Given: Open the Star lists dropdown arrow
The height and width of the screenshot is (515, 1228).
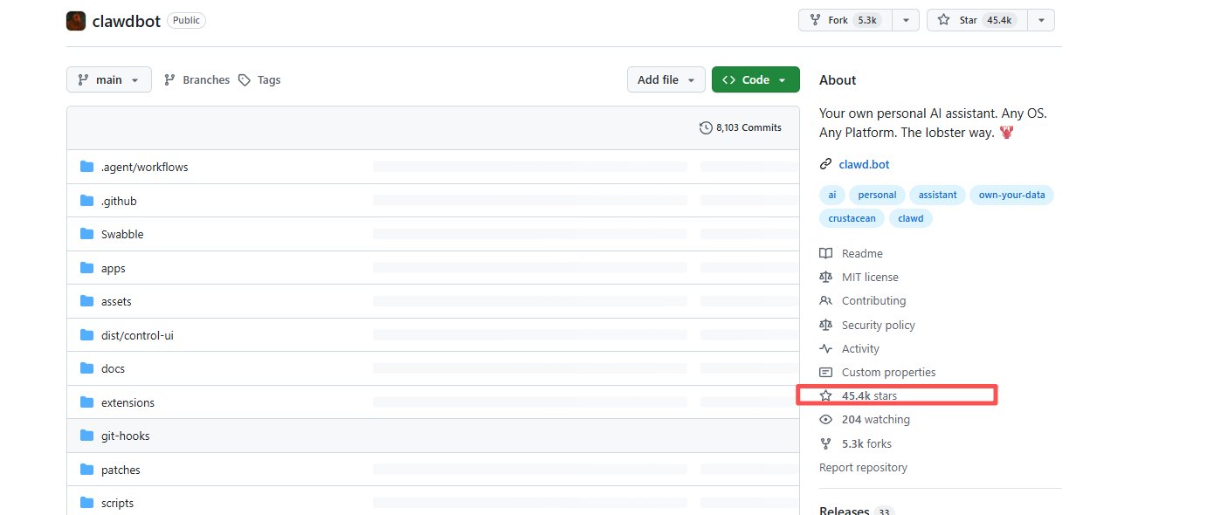Looking at the screenshot, I should [1041, 20].
